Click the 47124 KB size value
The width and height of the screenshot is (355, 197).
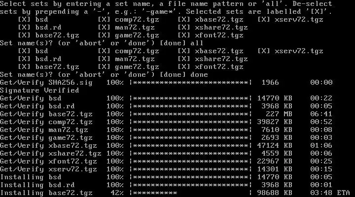coord(275,145)
